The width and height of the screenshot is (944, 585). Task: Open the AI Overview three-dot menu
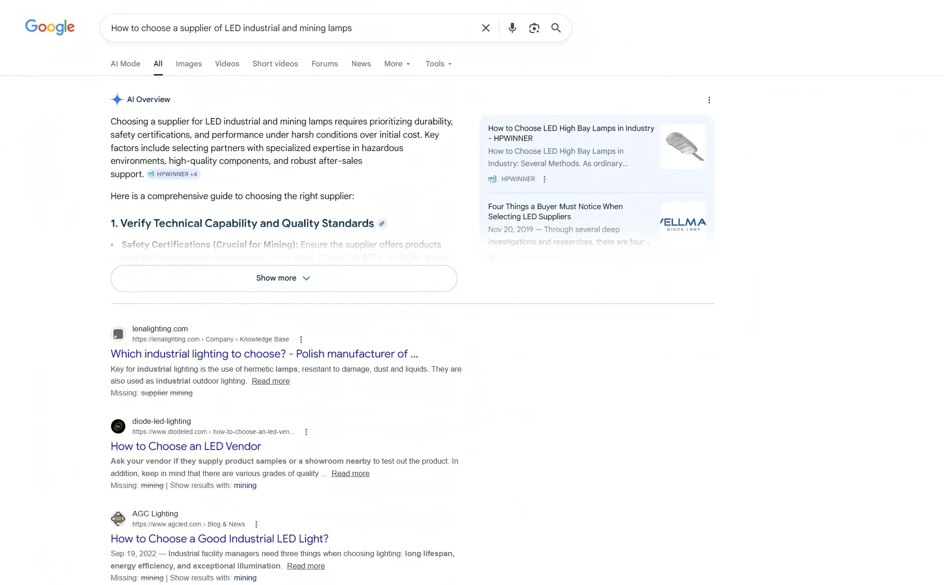coord(709,100)
